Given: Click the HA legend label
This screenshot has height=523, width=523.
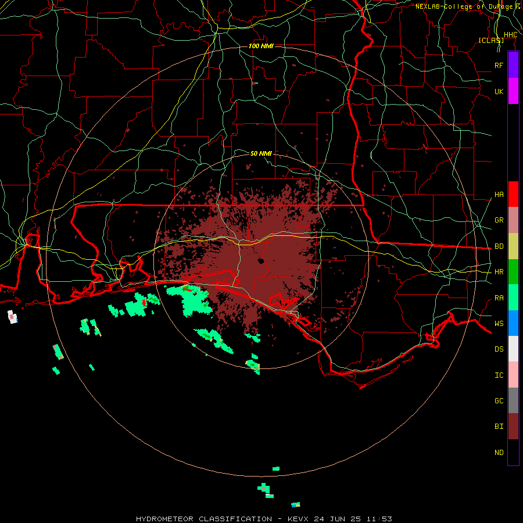Looking at the screenshot, I should pyautogui.click(x=499, y=194).
